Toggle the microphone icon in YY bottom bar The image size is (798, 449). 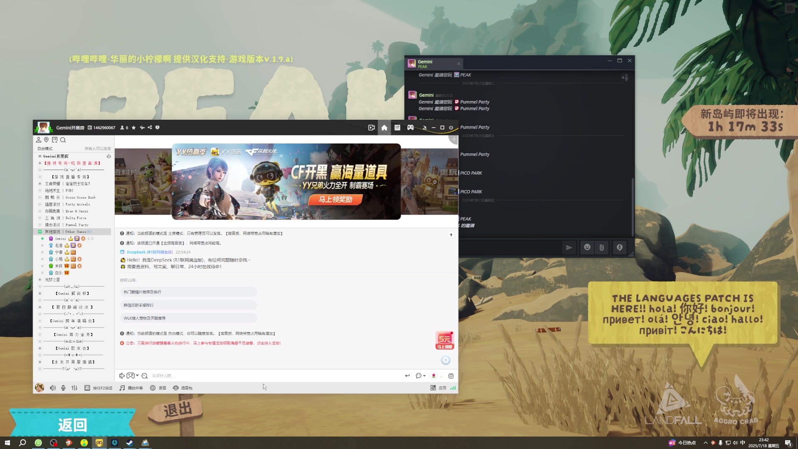click(x=63, y=388)
